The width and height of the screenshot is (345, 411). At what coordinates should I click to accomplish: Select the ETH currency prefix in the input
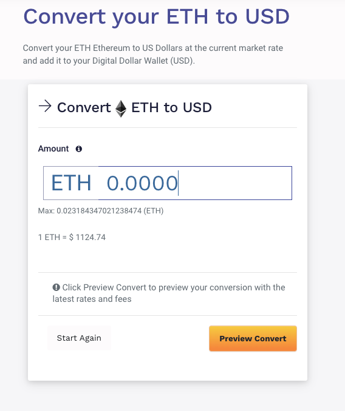coord(71,182)
